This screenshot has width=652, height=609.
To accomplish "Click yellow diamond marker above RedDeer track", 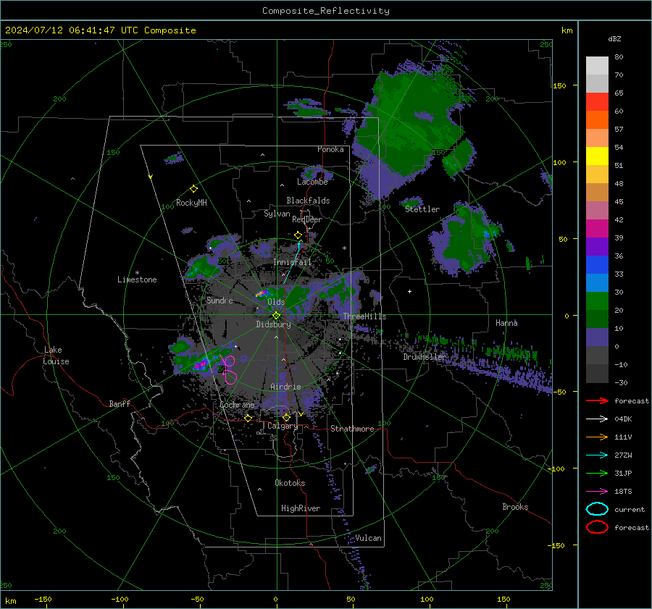I will 298,235.
